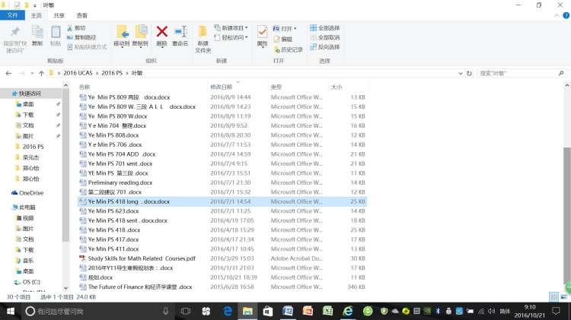Expand the OneDrive tree node
The width and height of the screenshot is (571, 320).
click(x=6, y=193)
